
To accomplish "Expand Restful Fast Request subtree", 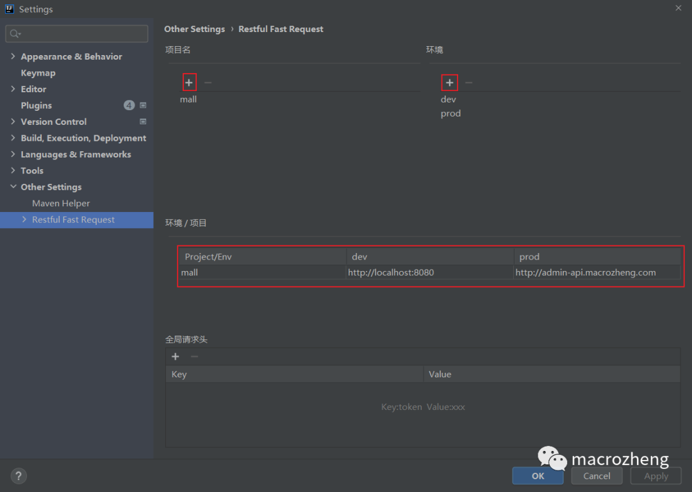I will [24, 219].
